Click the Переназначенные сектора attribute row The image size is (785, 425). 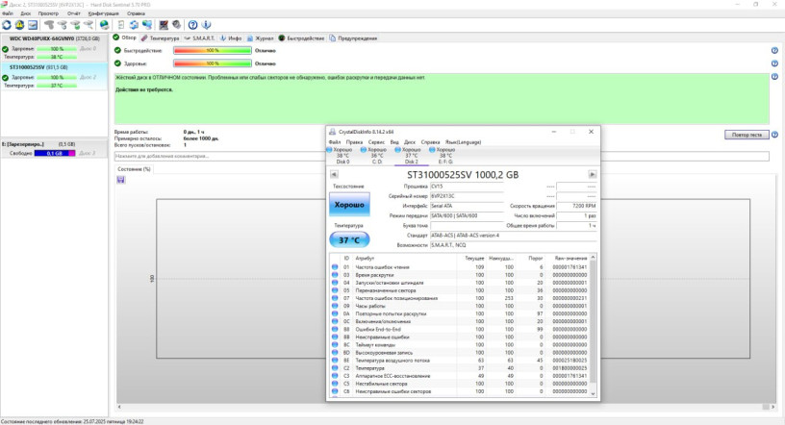pos(460,290)
